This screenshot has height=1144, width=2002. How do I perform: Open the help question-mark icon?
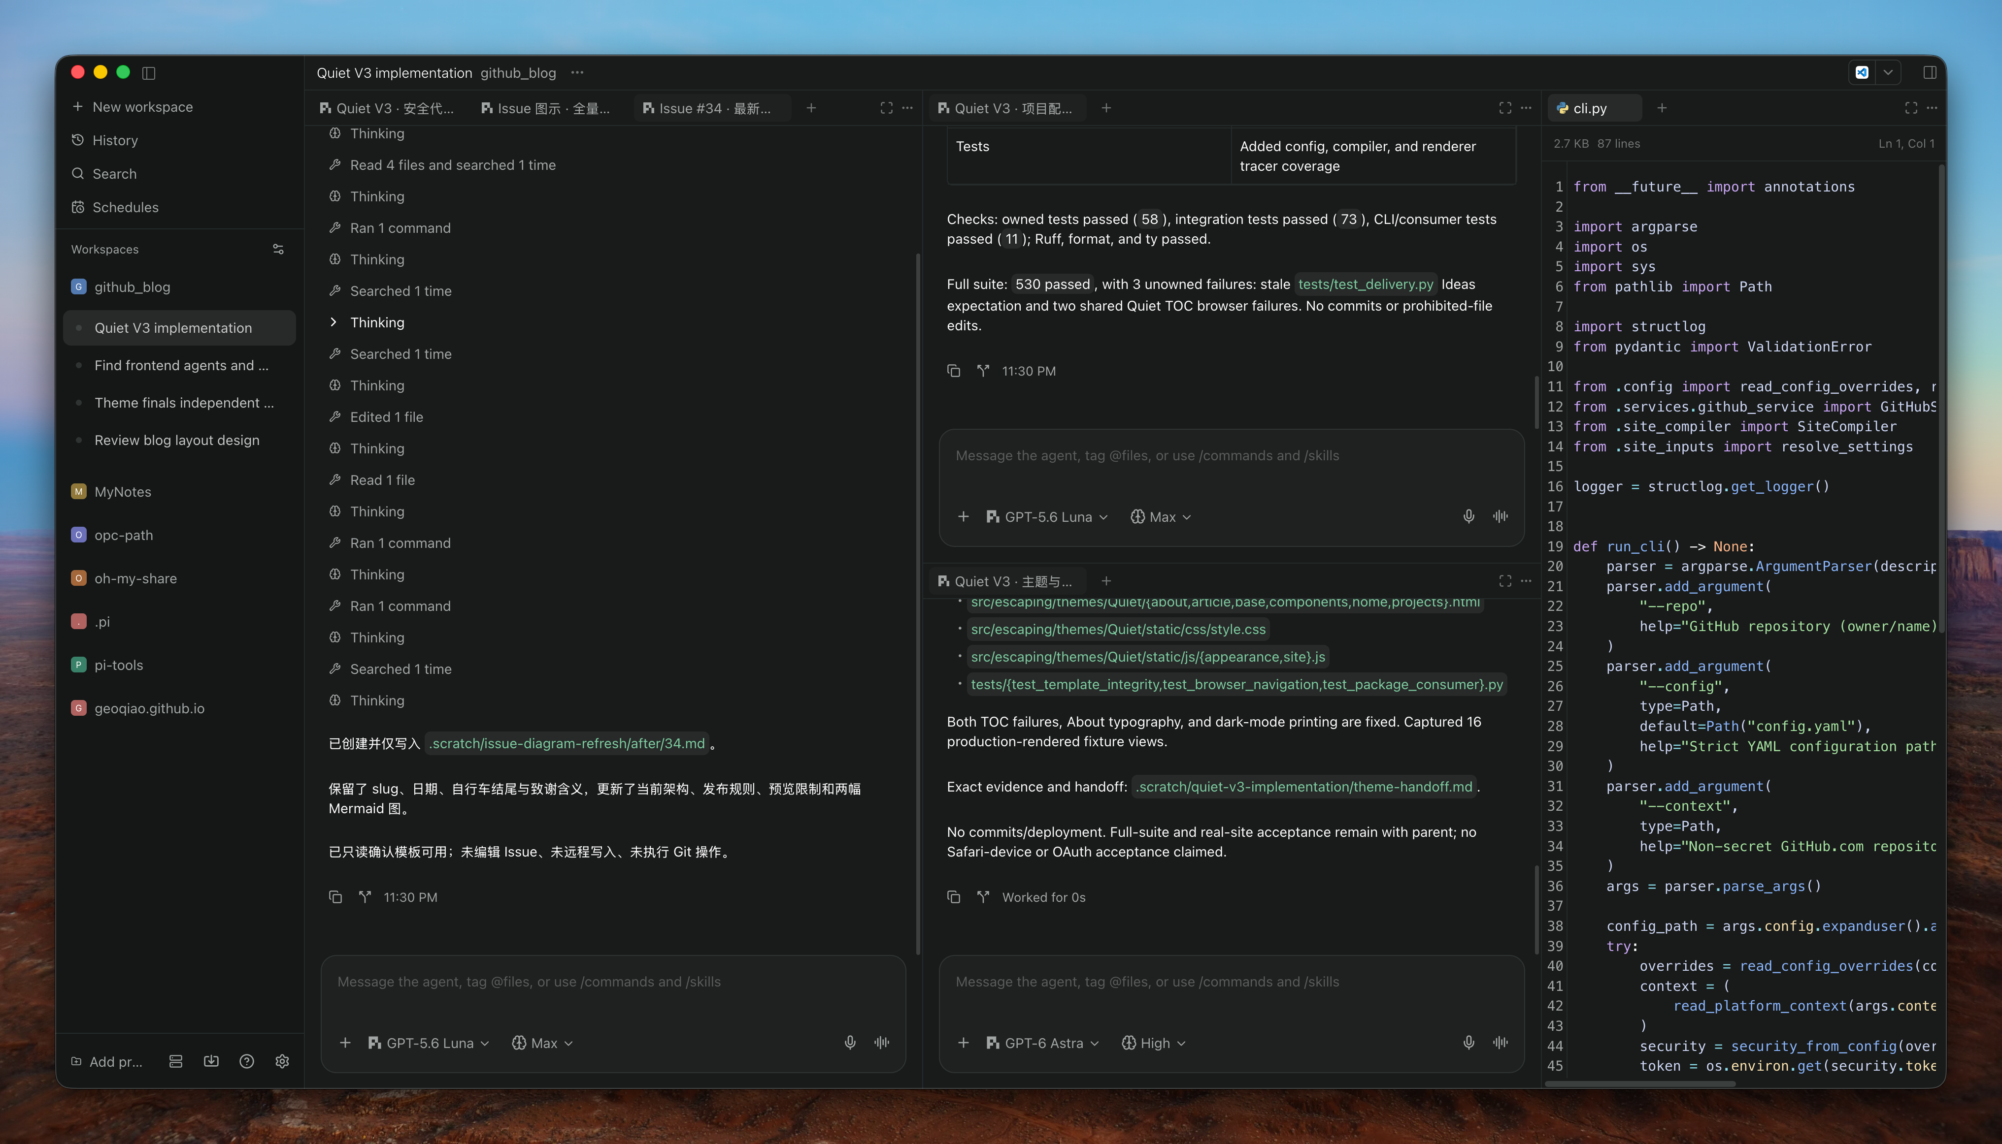(247, 1061)
